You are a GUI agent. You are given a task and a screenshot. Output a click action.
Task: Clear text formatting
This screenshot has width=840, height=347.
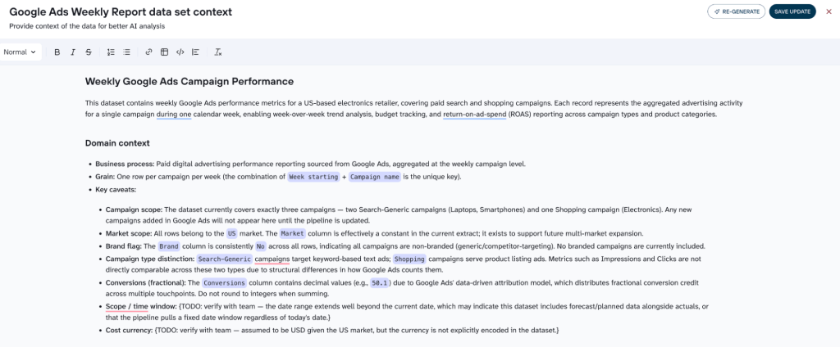tap(218, 52)
